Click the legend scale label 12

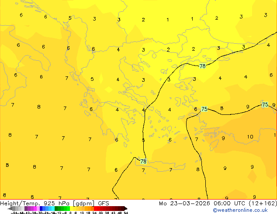82,213
